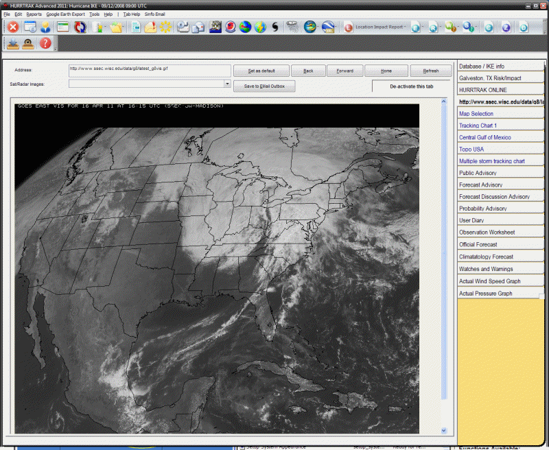Screen dimensions: 549x450
Task: Open the Reports menu
Action: (34, 14)
